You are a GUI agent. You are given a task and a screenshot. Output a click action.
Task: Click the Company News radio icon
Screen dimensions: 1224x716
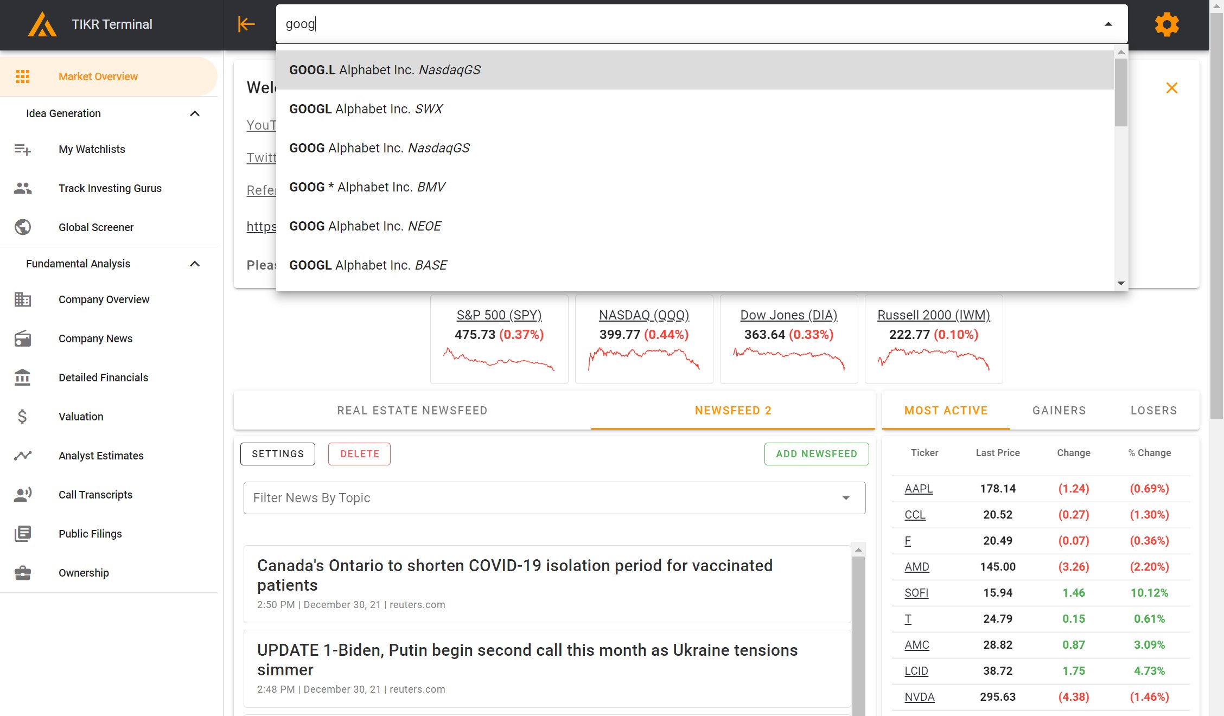23,338
